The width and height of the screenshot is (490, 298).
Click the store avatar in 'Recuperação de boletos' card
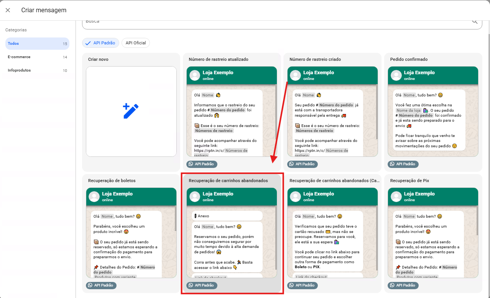(x=94, y=197)
